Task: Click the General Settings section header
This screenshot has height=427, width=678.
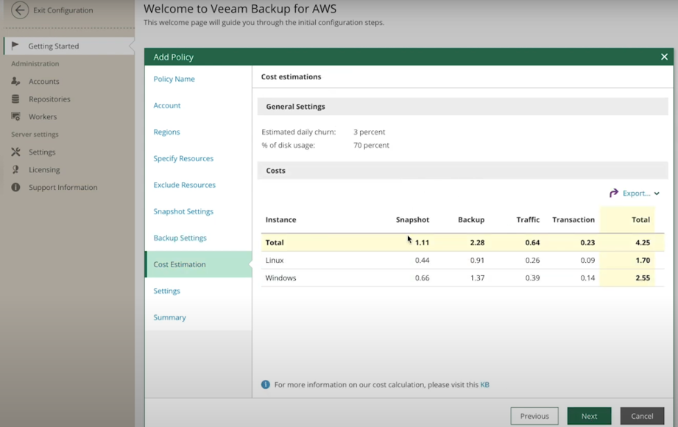Action: click(462, 107)
